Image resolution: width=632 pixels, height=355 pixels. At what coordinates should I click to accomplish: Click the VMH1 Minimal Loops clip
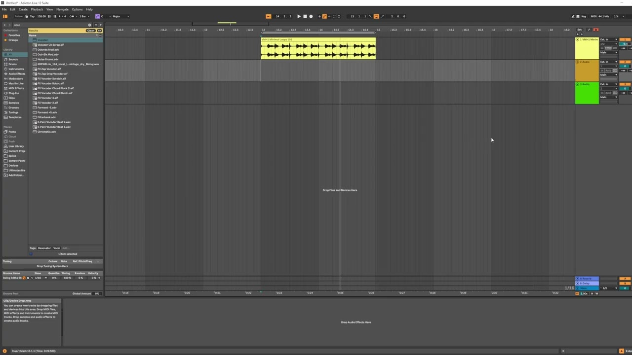[x=318, y=48]
